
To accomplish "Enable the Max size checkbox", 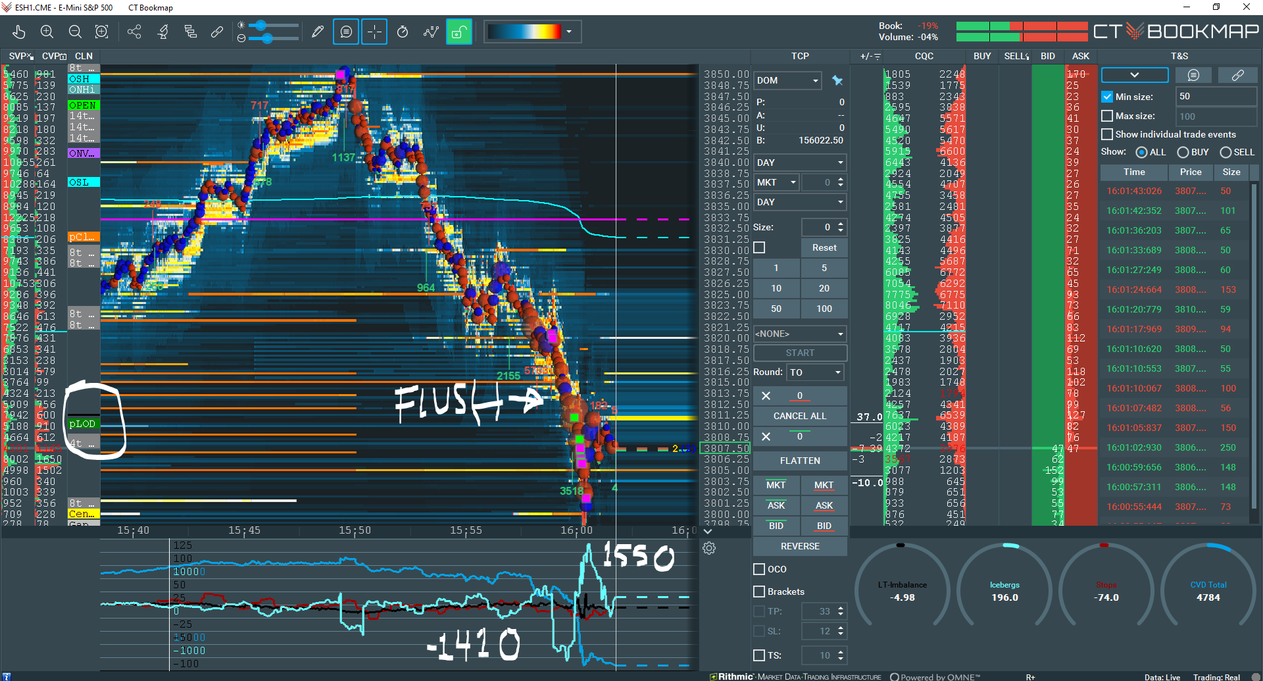I will pos(1107,116).
